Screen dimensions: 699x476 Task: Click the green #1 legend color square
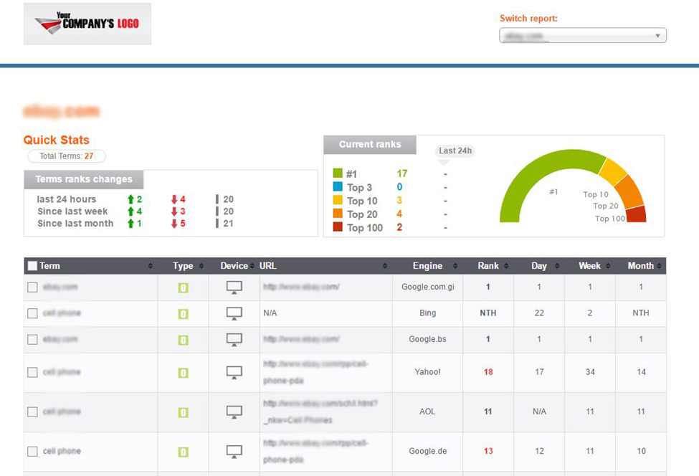[x=338, y=173]
